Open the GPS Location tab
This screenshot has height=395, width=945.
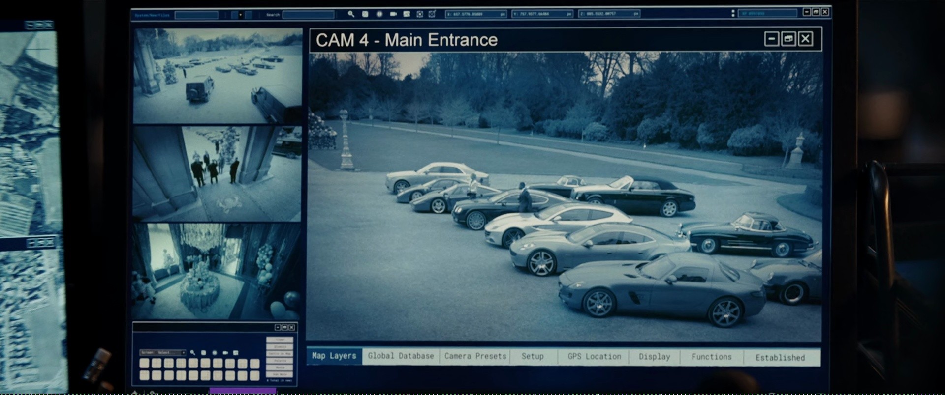pos(594,357)
